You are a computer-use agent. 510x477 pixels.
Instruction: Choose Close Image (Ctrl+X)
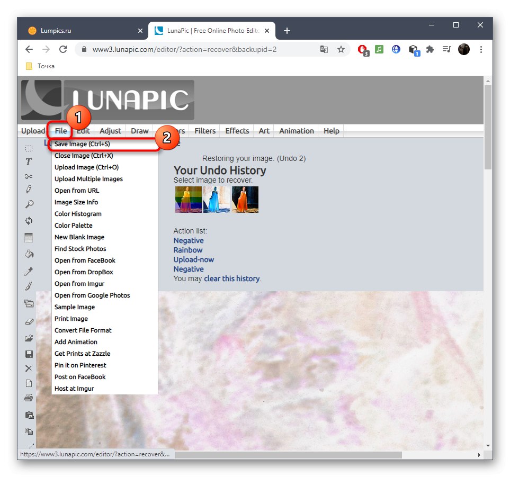click(x=104, y=156)
